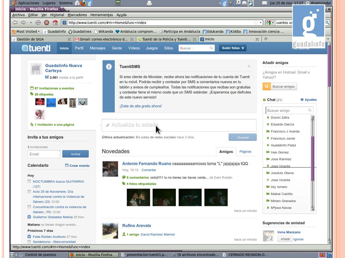Image resolution: width=345 pixels, height=258 pixels.
Task: Open the back/forward history dropdown arrow
Action: [31, 23]
